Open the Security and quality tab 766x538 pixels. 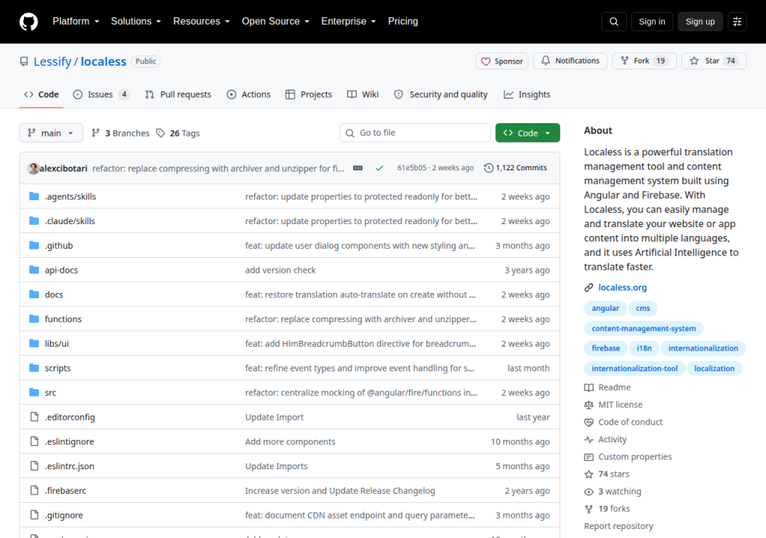click(441, 94)
